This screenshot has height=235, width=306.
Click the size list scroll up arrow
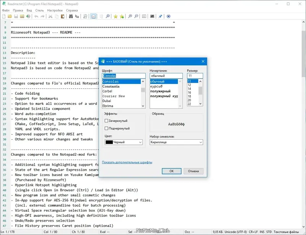pos(200,81)
